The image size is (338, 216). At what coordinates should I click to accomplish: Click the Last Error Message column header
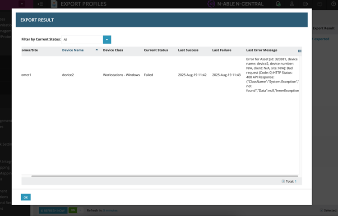pos(262,50)
